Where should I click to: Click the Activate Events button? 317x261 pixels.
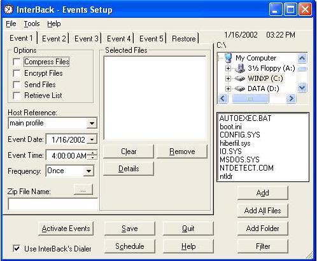(66, 229)
